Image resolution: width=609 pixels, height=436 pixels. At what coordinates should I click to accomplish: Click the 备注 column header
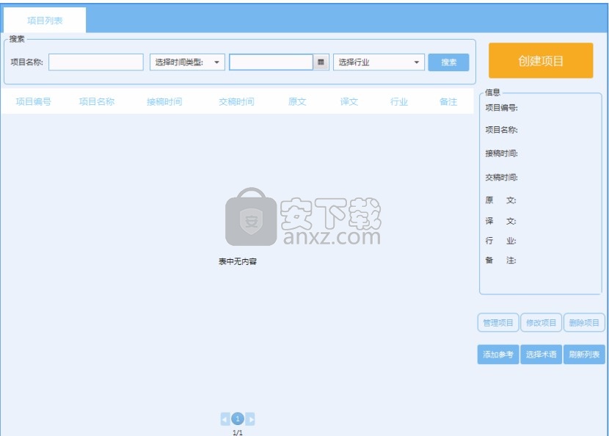[x=448, y=102]
